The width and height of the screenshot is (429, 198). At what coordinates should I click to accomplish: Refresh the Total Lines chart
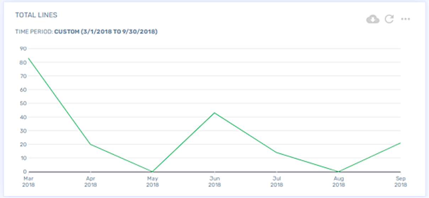click(x=389, y=19)
